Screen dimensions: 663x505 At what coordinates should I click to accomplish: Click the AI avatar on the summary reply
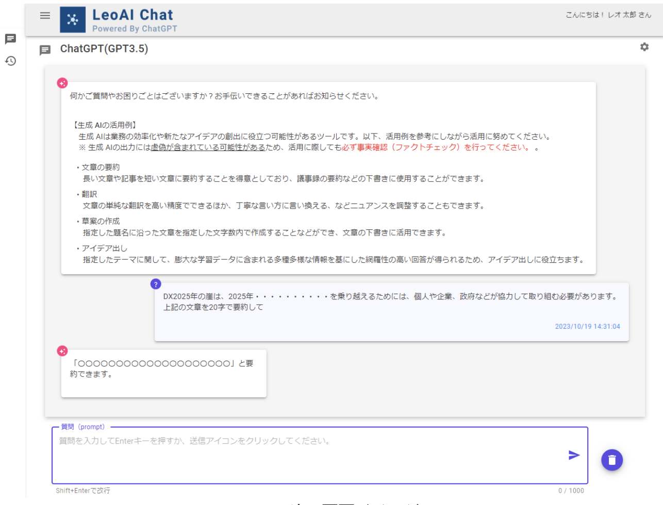[x=62, y=351]
